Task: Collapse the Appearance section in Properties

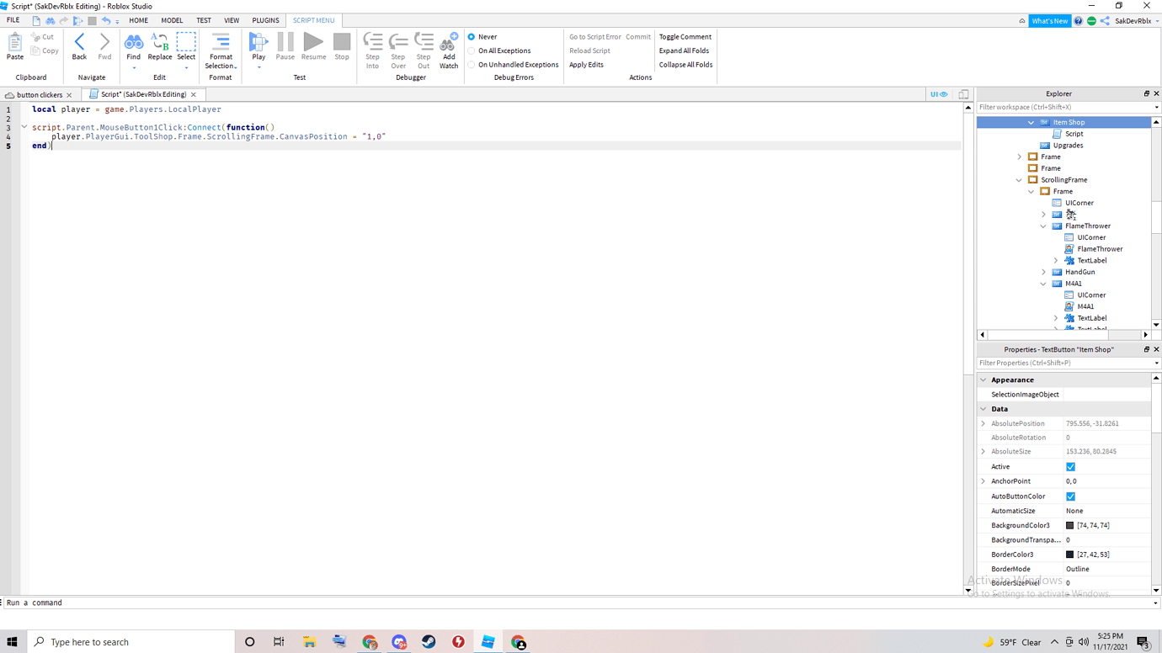Action: (983, 380)
